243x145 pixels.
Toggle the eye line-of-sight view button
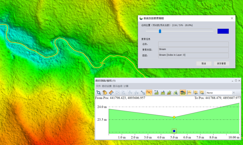183,93
